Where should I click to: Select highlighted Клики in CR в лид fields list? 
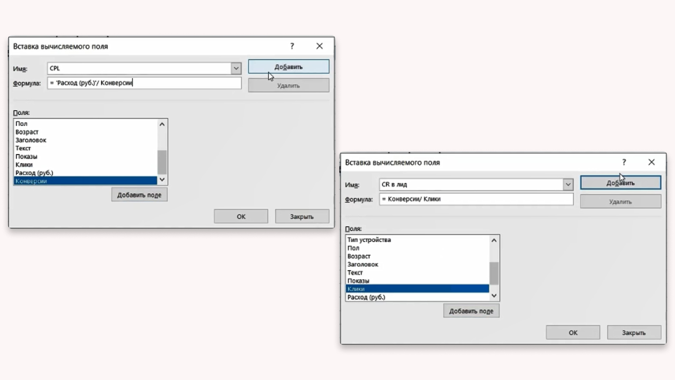(x=418, y=289)
